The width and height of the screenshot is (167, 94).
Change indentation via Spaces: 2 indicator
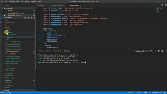(139, 93)
